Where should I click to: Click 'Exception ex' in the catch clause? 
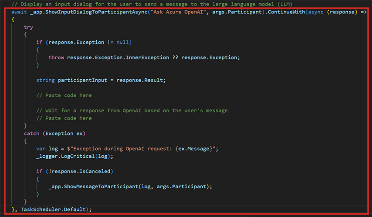tap(64, 134)
